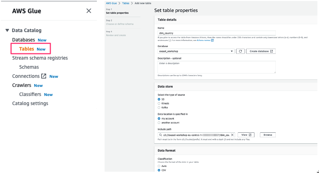
Task: Select Kafka as the source type
Action: click(159, 108)
